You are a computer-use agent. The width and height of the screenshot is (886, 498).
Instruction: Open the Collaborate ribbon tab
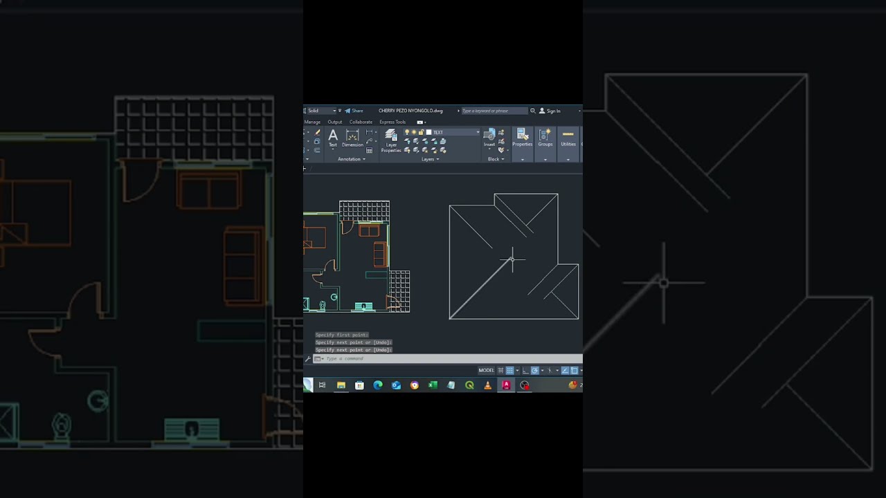(x=361, y=122)
